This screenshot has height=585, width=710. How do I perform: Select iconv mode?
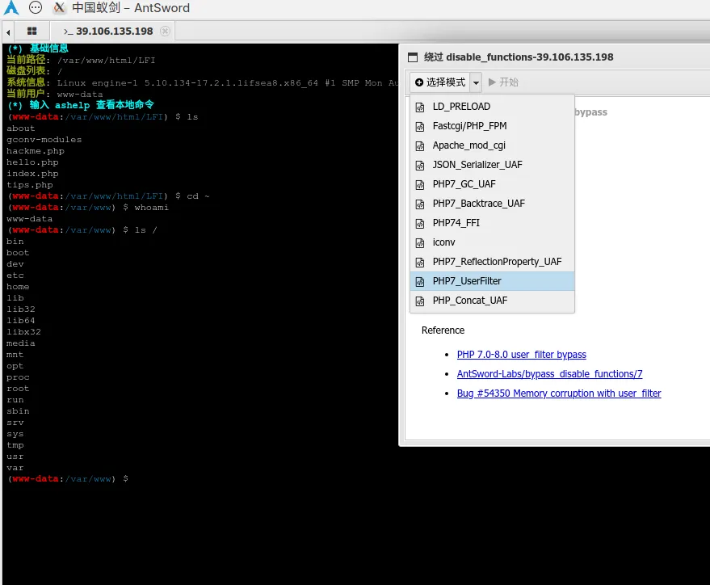(492, 242)
